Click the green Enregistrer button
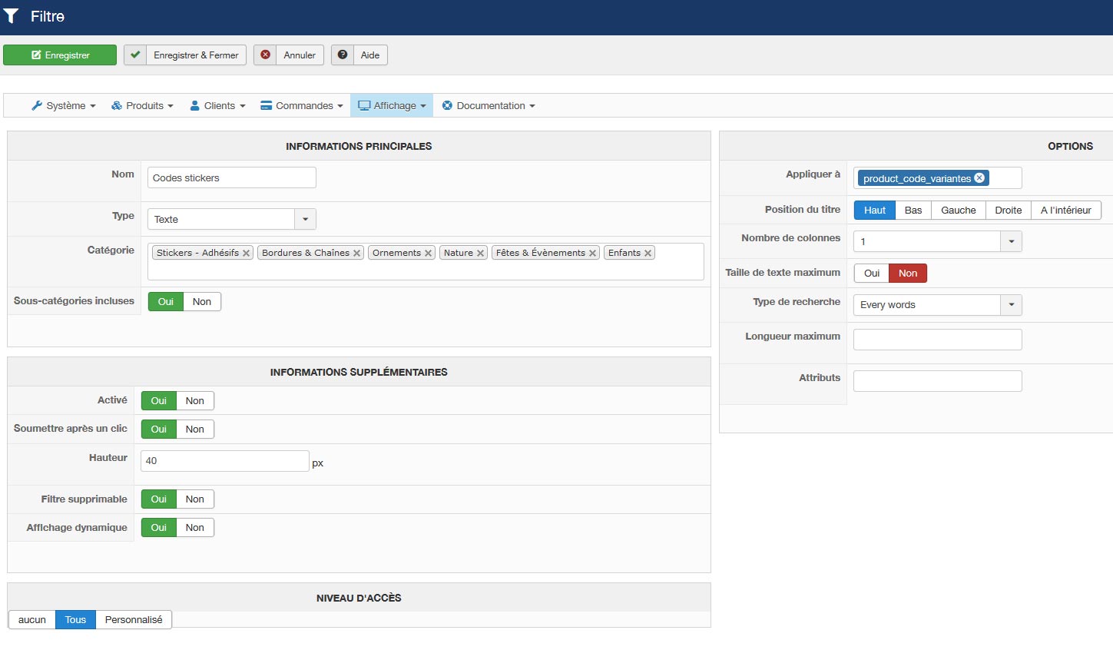The width and height of the screenshot is (1113, 650). [x=60, y=55]
